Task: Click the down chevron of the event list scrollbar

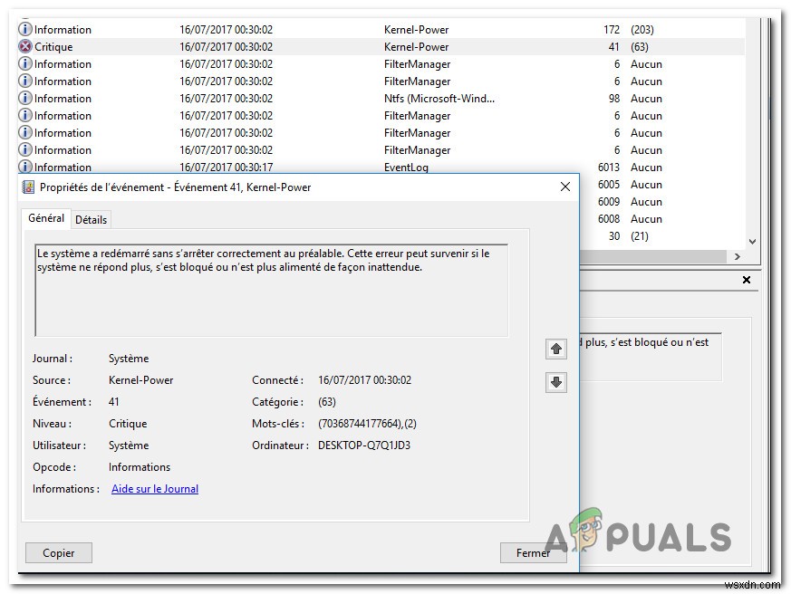Action: point(753,241)
